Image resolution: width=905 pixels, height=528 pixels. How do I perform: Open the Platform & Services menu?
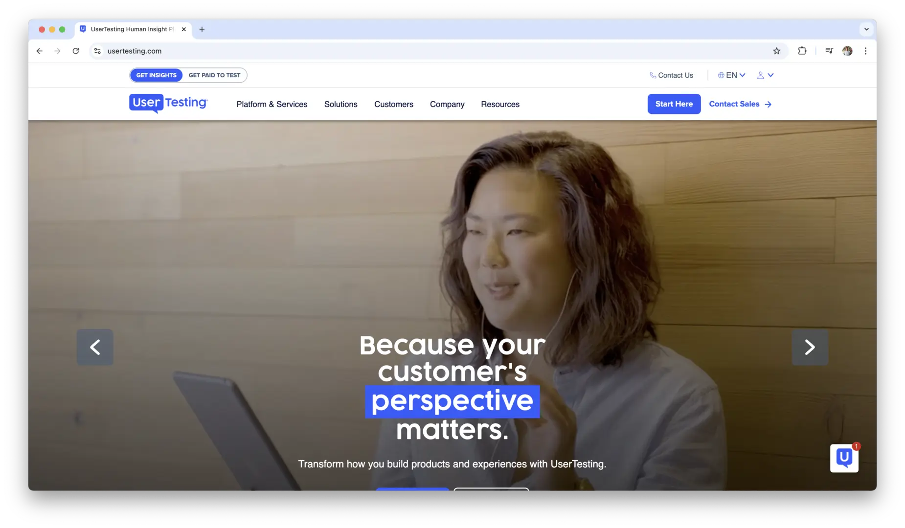[272, 104]
